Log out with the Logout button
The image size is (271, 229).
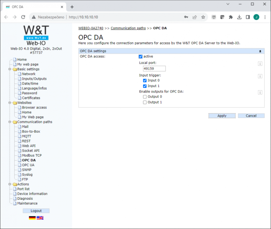36,211
